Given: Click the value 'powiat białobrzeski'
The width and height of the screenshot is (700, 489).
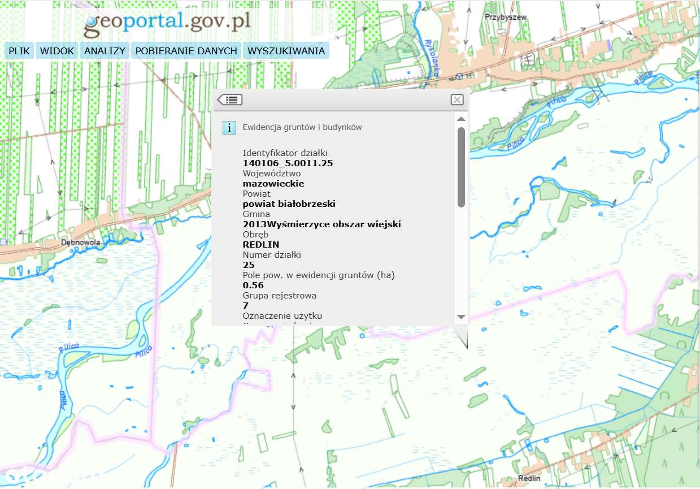Looking at the screenshot, I should tap(289, 204).
